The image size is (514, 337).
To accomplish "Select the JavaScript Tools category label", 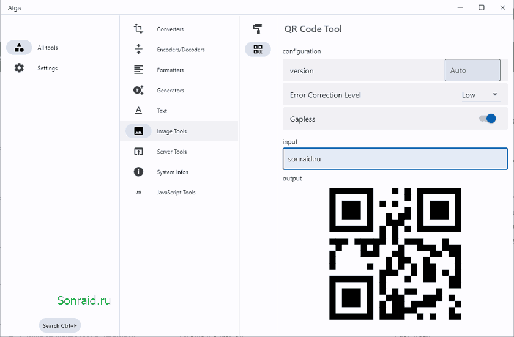I will (176, 193).
